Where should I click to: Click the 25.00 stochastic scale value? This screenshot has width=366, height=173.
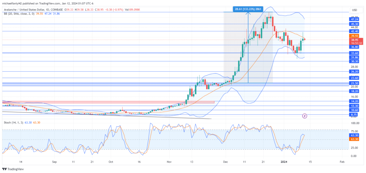(355, 148)
